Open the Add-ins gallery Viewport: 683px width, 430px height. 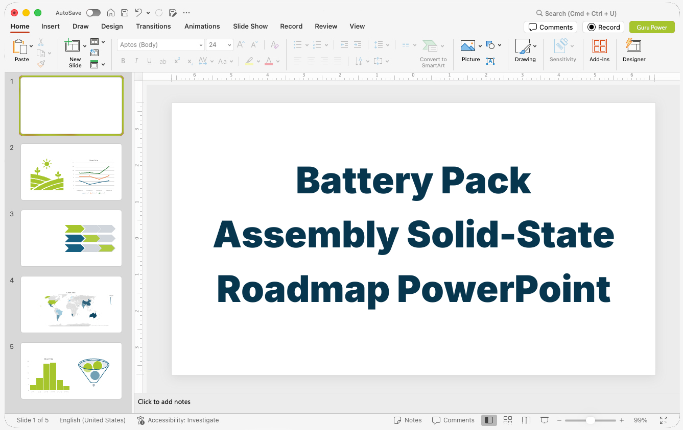click(599, 50)
